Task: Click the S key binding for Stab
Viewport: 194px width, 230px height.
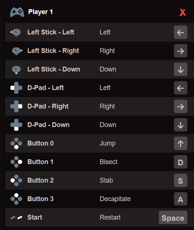Action: (181, 180)
